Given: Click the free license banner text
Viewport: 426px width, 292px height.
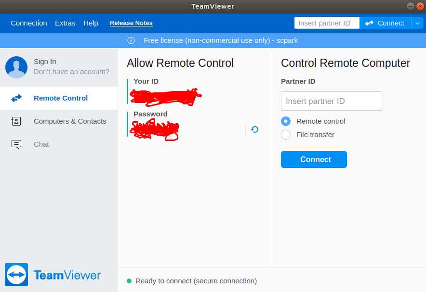Looking at the screenshot, I should tap(221, 40).
